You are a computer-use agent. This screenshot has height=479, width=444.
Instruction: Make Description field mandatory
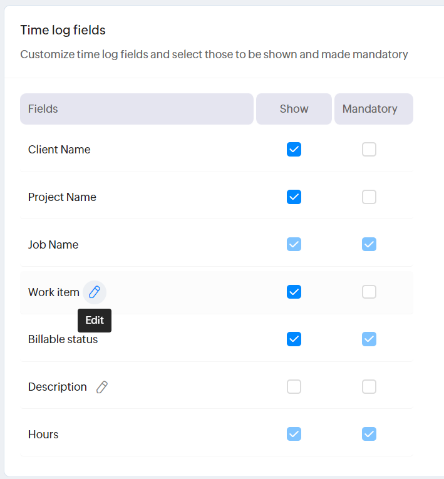pos(369,387)
